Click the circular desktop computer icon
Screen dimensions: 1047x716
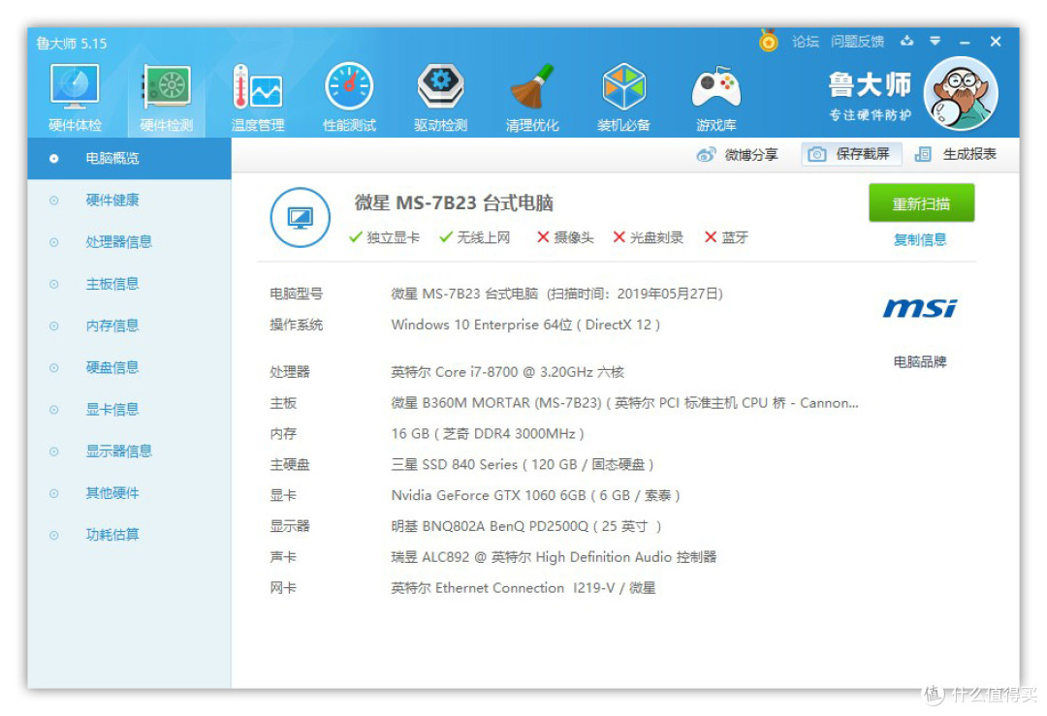(x=301, y=218)
